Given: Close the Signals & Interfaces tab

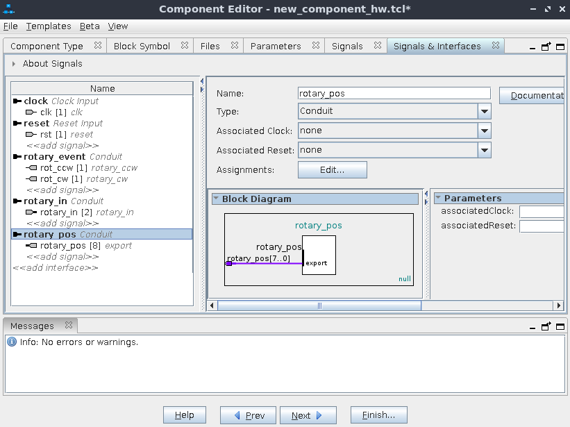Looking at the screenshot, I should point(496,46).
